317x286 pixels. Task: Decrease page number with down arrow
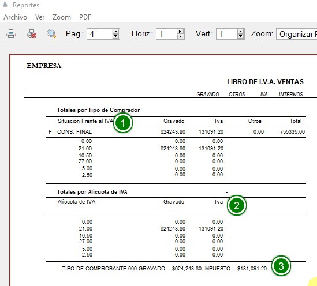click(115, 36)
